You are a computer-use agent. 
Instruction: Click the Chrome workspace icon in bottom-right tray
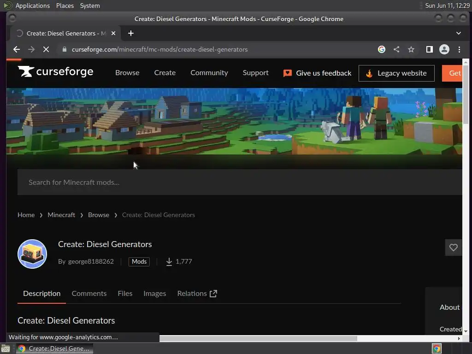(x=437, y=348)
